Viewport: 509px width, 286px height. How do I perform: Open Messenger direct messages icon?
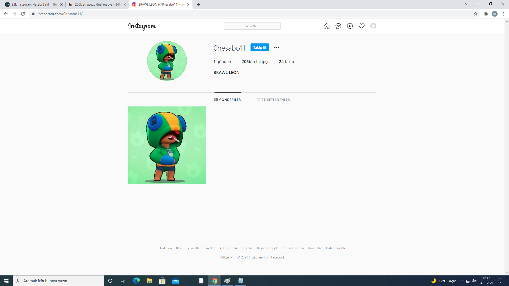pos(338,26)
